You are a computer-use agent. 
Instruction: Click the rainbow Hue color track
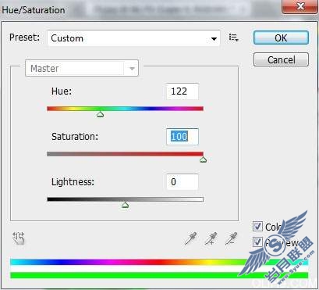[125, 109]
